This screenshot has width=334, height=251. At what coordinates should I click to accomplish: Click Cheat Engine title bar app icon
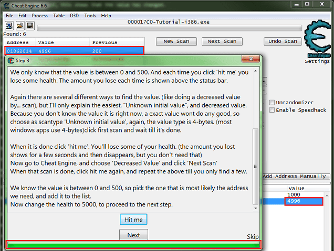(6, 6)
